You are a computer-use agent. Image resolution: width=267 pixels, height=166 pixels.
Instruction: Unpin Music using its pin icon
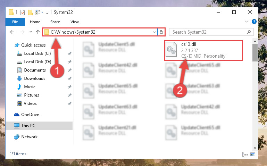[69, 87]
